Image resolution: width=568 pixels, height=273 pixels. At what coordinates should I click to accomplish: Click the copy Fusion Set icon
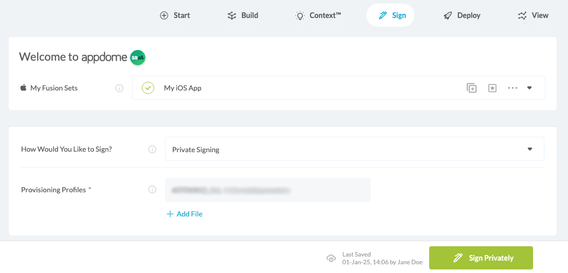[471, 88]
